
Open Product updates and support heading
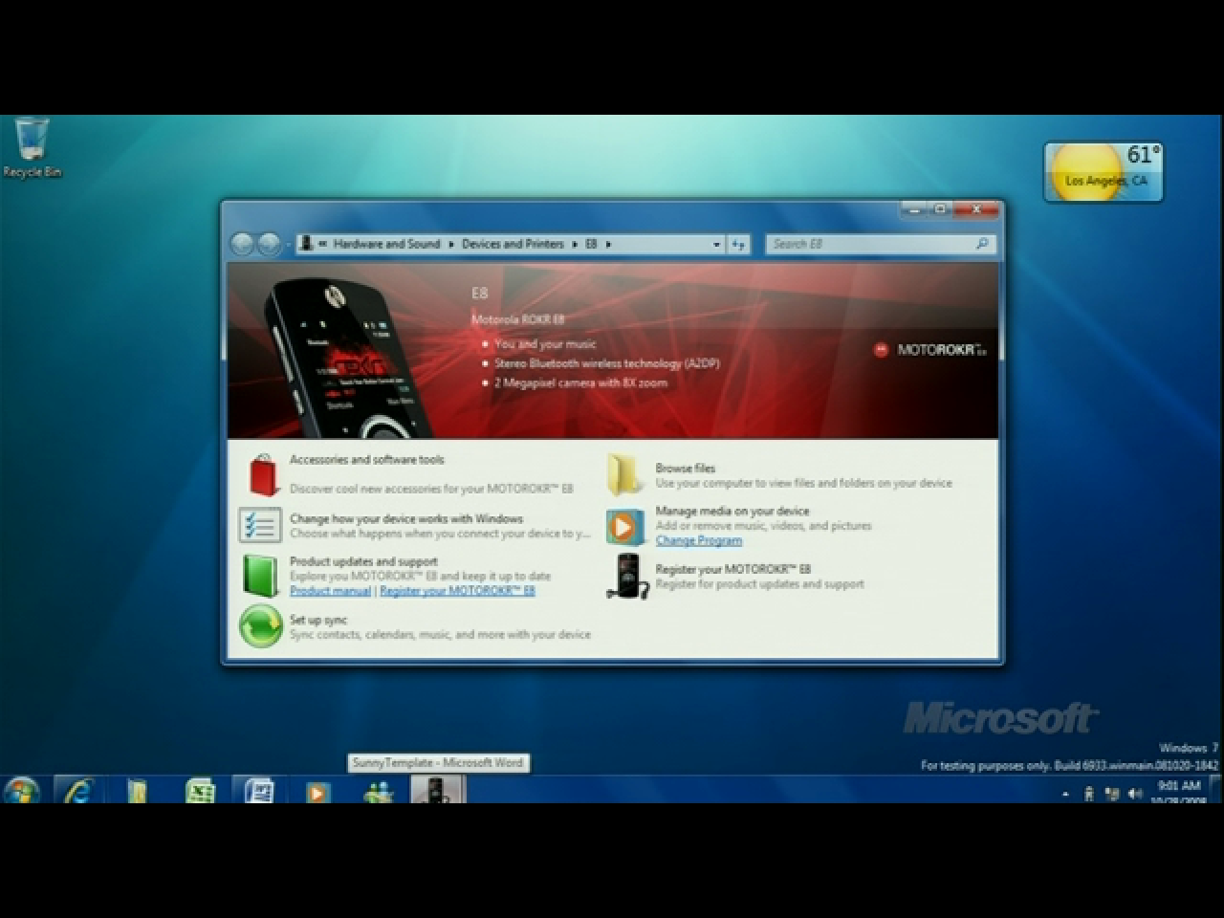363,561
